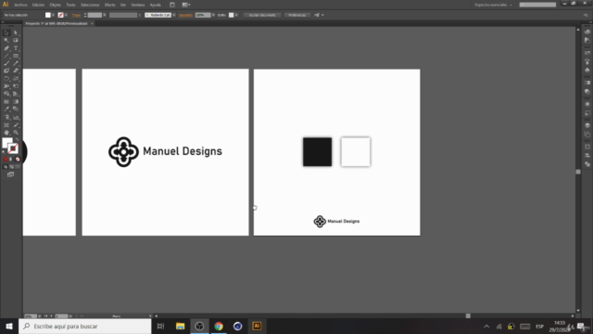Screen dimensions: 593x334
Task: Select the Paintbrush tool
Action: tap(6, 63)
